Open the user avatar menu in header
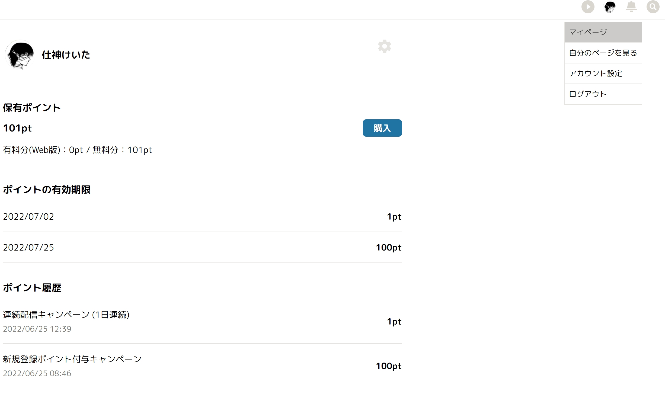 pos(610,7)
